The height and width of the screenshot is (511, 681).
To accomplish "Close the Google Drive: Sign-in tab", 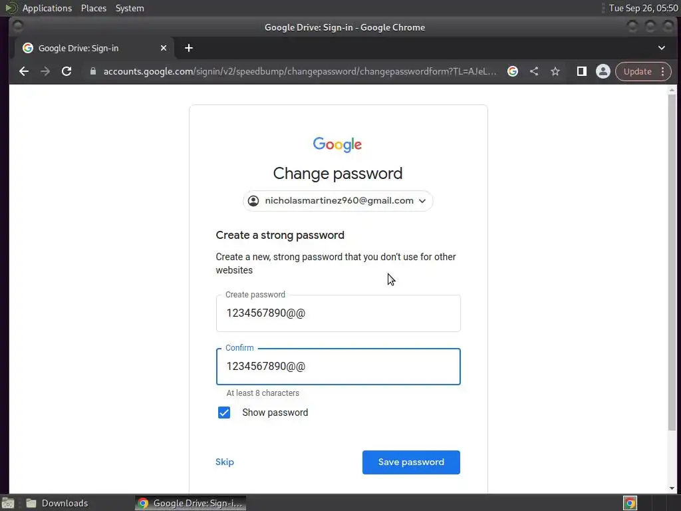I will point(164,48).
